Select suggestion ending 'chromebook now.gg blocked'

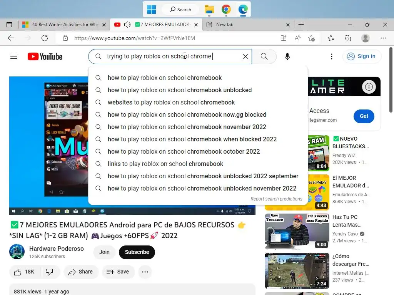[x=198, y=114]
